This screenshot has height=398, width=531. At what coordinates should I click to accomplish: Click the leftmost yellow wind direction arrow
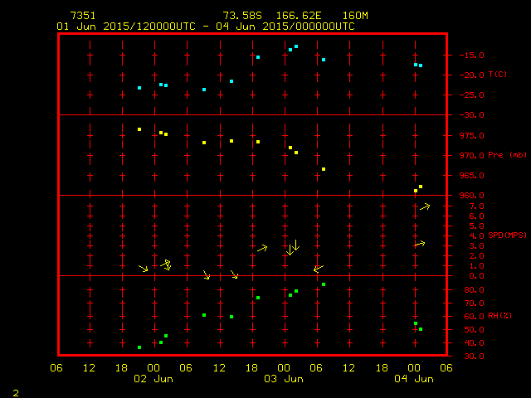[144, 268]
